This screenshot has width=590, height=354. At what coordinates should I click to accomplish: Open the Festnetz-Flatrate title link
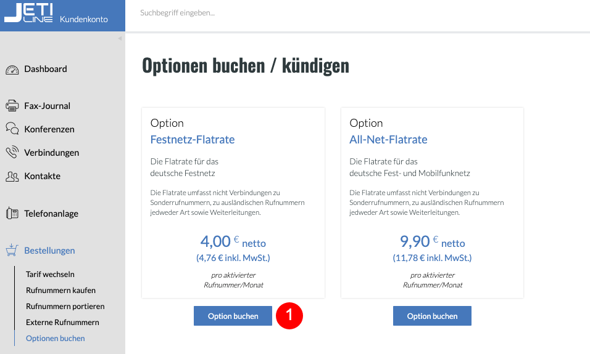[193, 140]
